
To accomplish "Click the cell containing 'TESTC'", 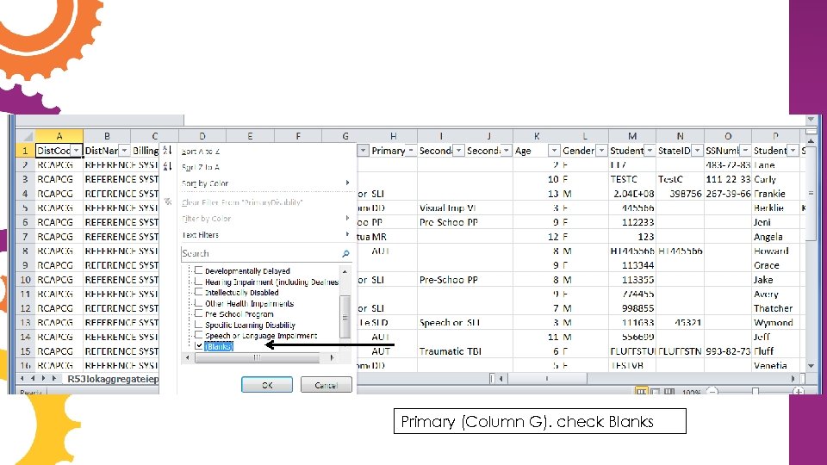I will (x=631, y=179).
